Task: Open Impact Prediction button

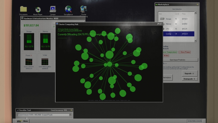Action: (x=180, y=60)
